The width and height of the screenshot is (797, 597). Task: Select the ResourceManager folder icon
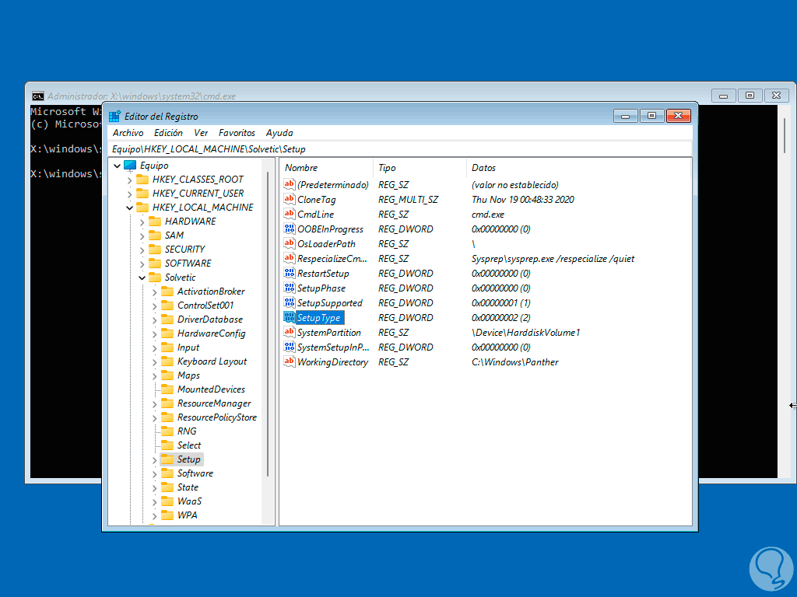(167, 403)
